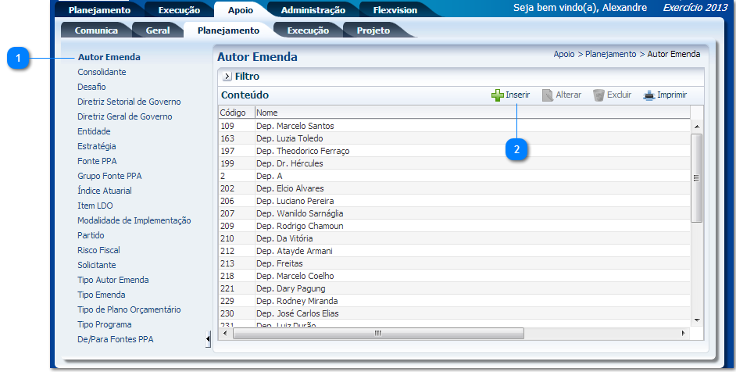Click Planejamento in the breadcrumb
736x372 pixels.
pyautogui.click(x=610, y=54)
